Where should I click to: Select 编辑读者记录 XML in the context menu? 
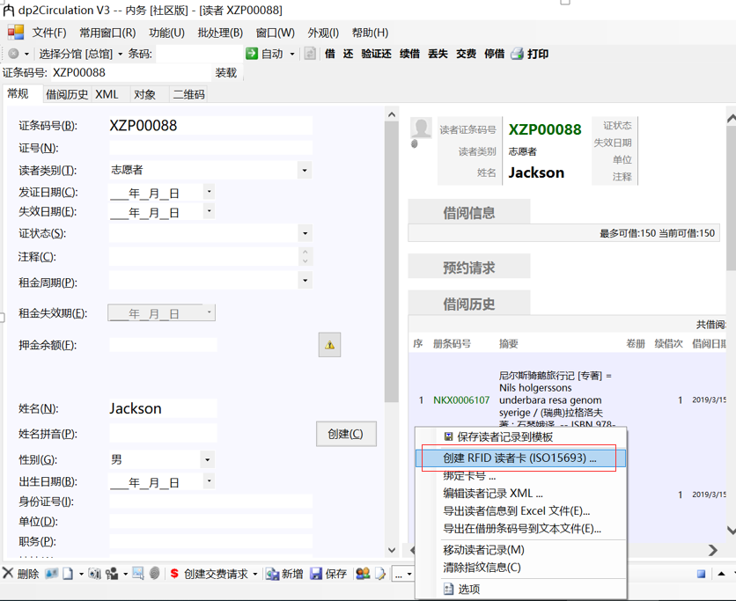520,493
